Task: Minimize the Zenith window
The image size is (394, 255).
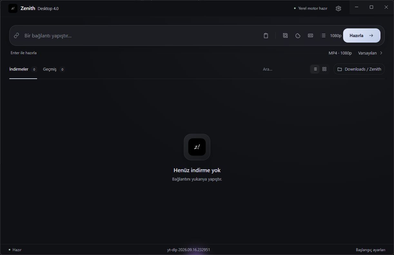Action: click(x=357, y=7)
